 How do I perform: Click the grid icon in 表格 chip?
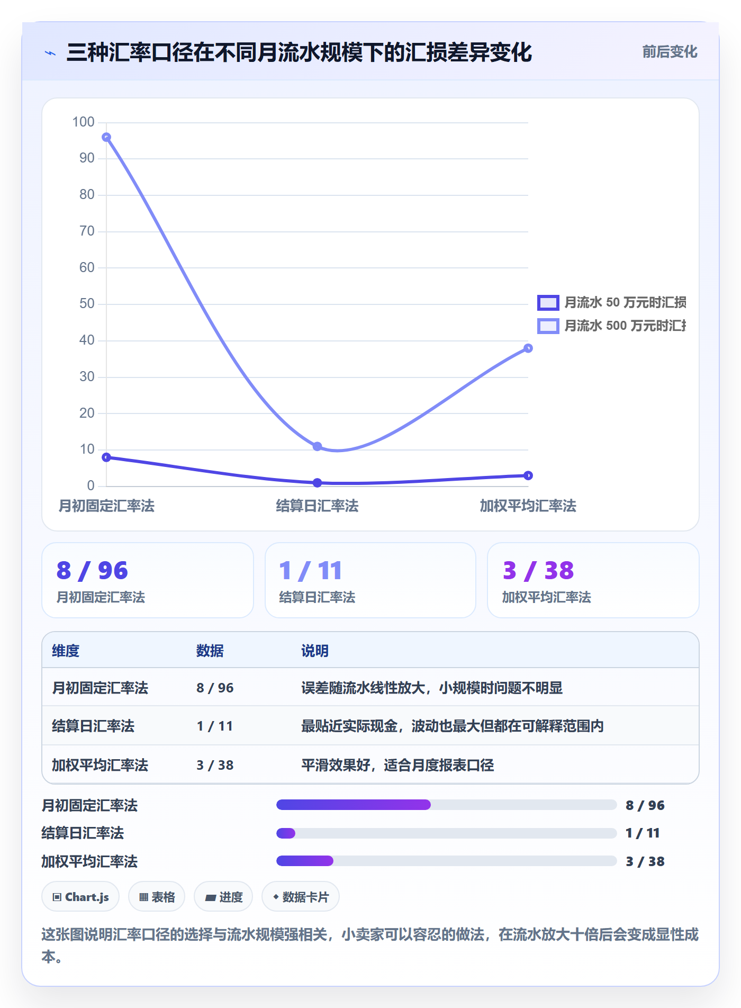143,897
